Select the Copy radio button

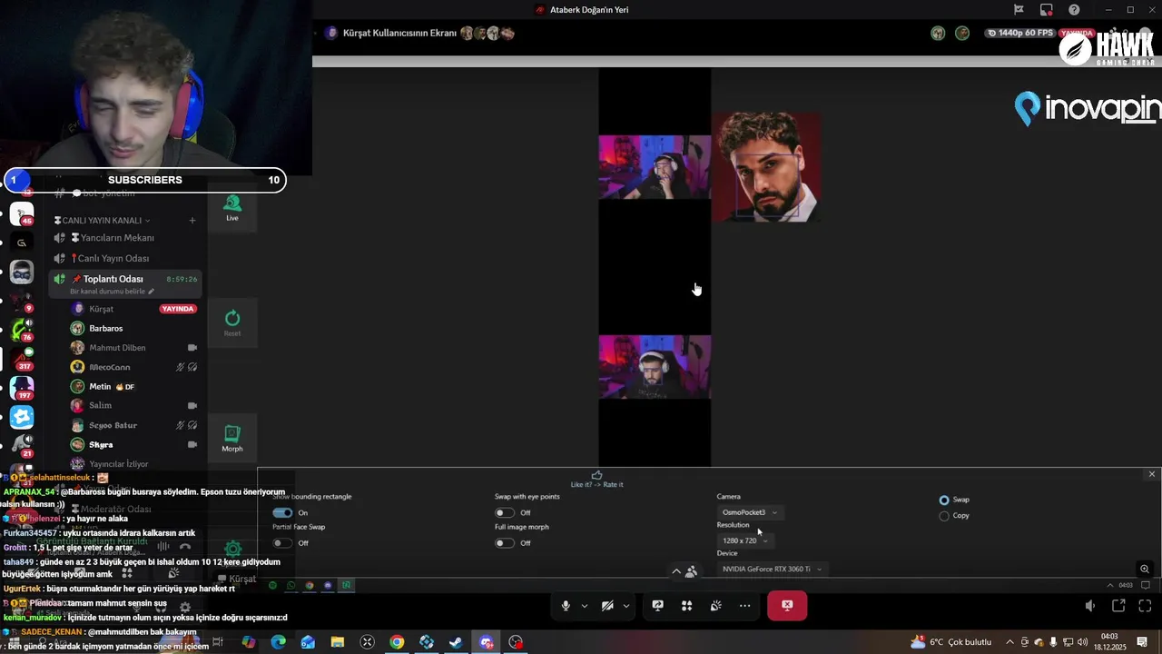click(944, 516)
